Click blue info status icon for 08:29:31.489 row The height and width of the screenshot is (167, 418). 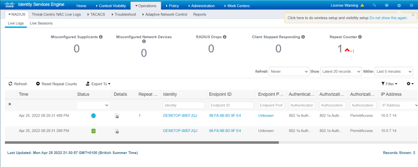pos(93,116)
